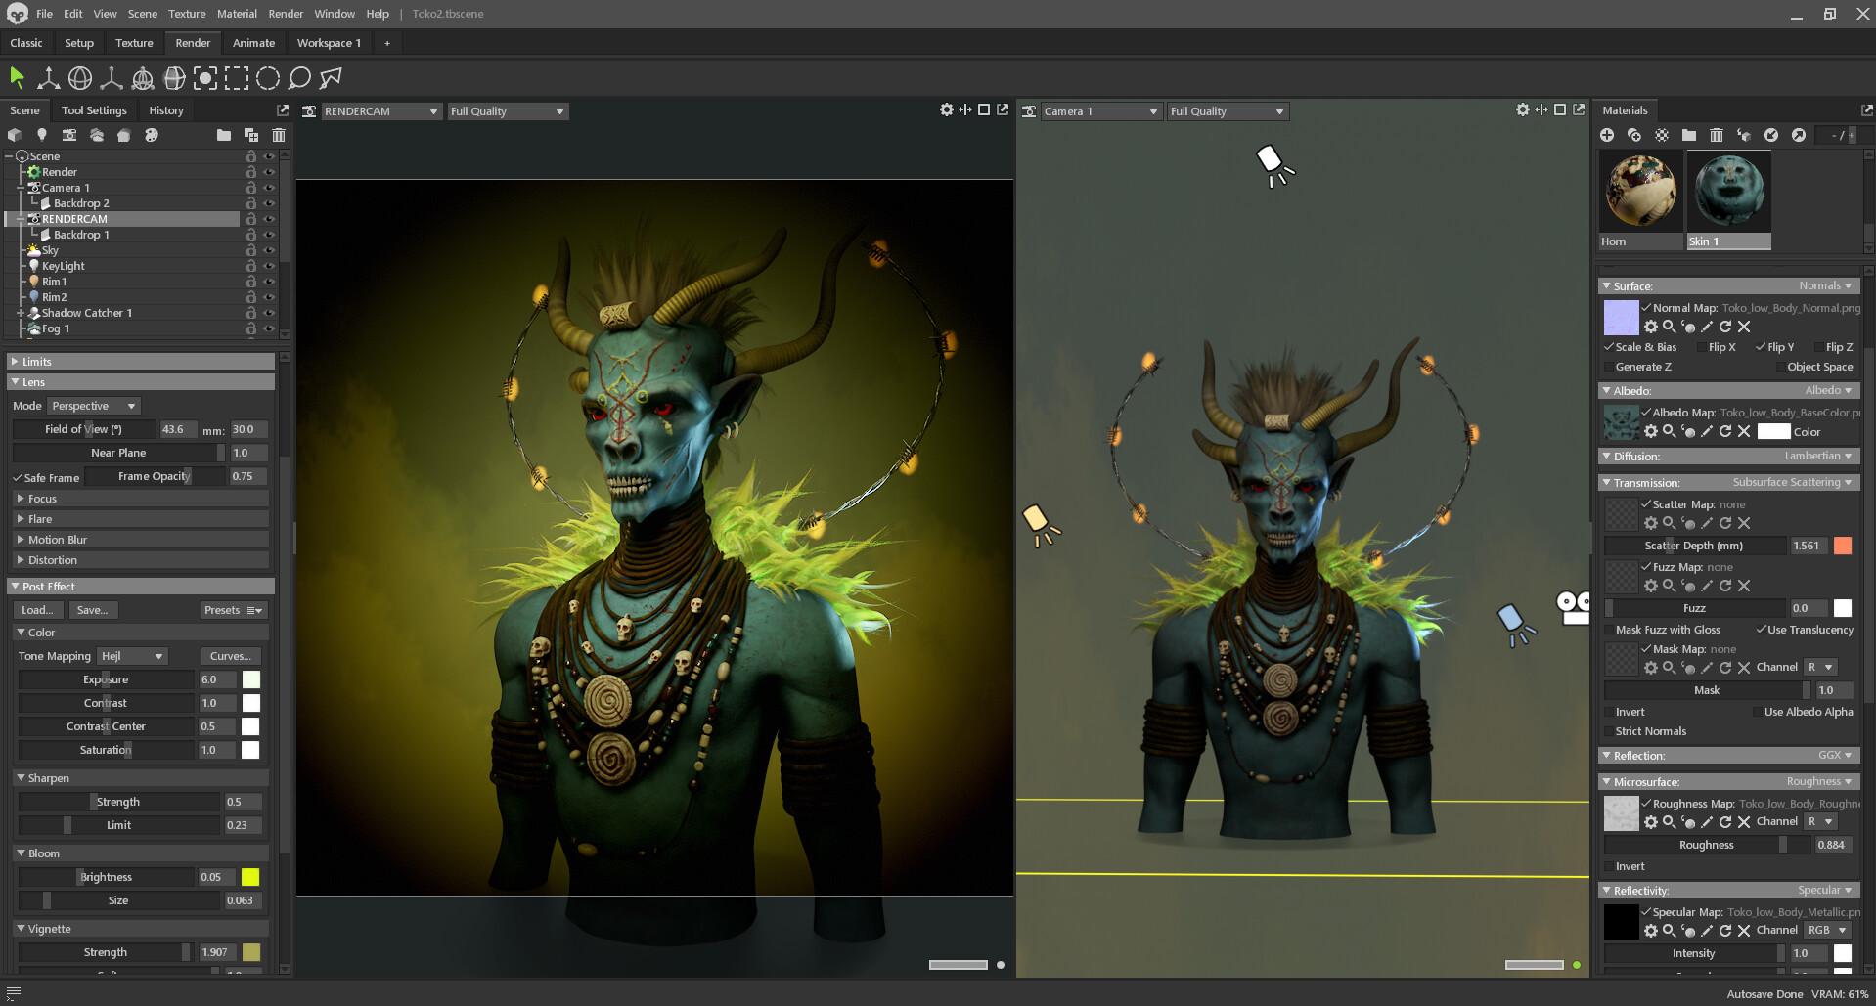
Task: Click the lasso selection tool icon
Action: click(x=300, y=78)
